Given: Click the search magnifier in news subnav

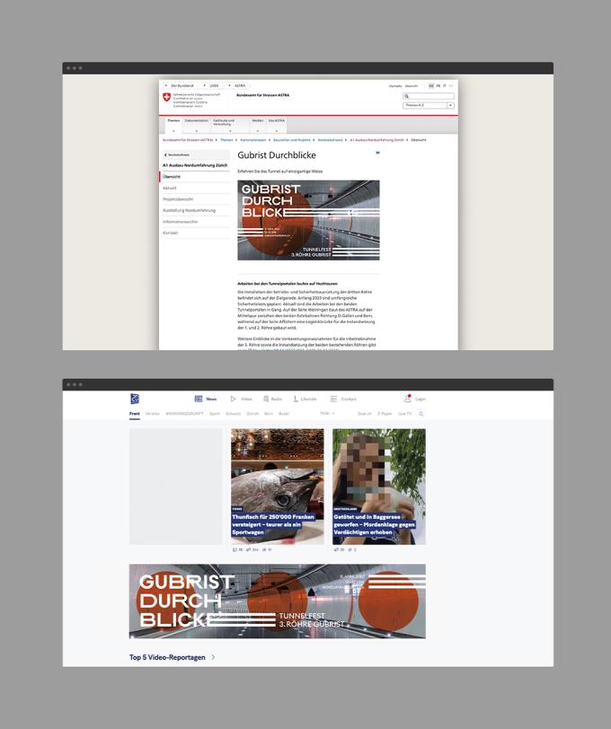Looking at the screenshot, I should click(421, 414).
